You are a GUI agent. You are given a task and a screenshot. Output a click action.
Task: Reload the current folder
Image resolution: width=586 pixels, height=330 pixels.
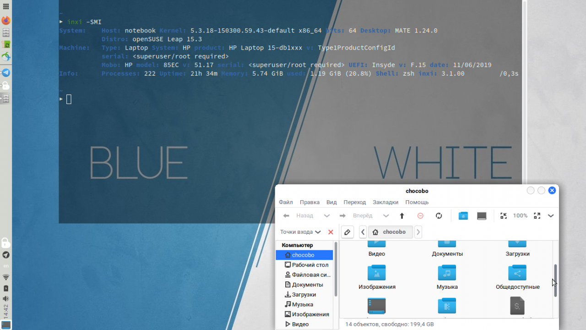pyautogui.click(x=439, y=216)
